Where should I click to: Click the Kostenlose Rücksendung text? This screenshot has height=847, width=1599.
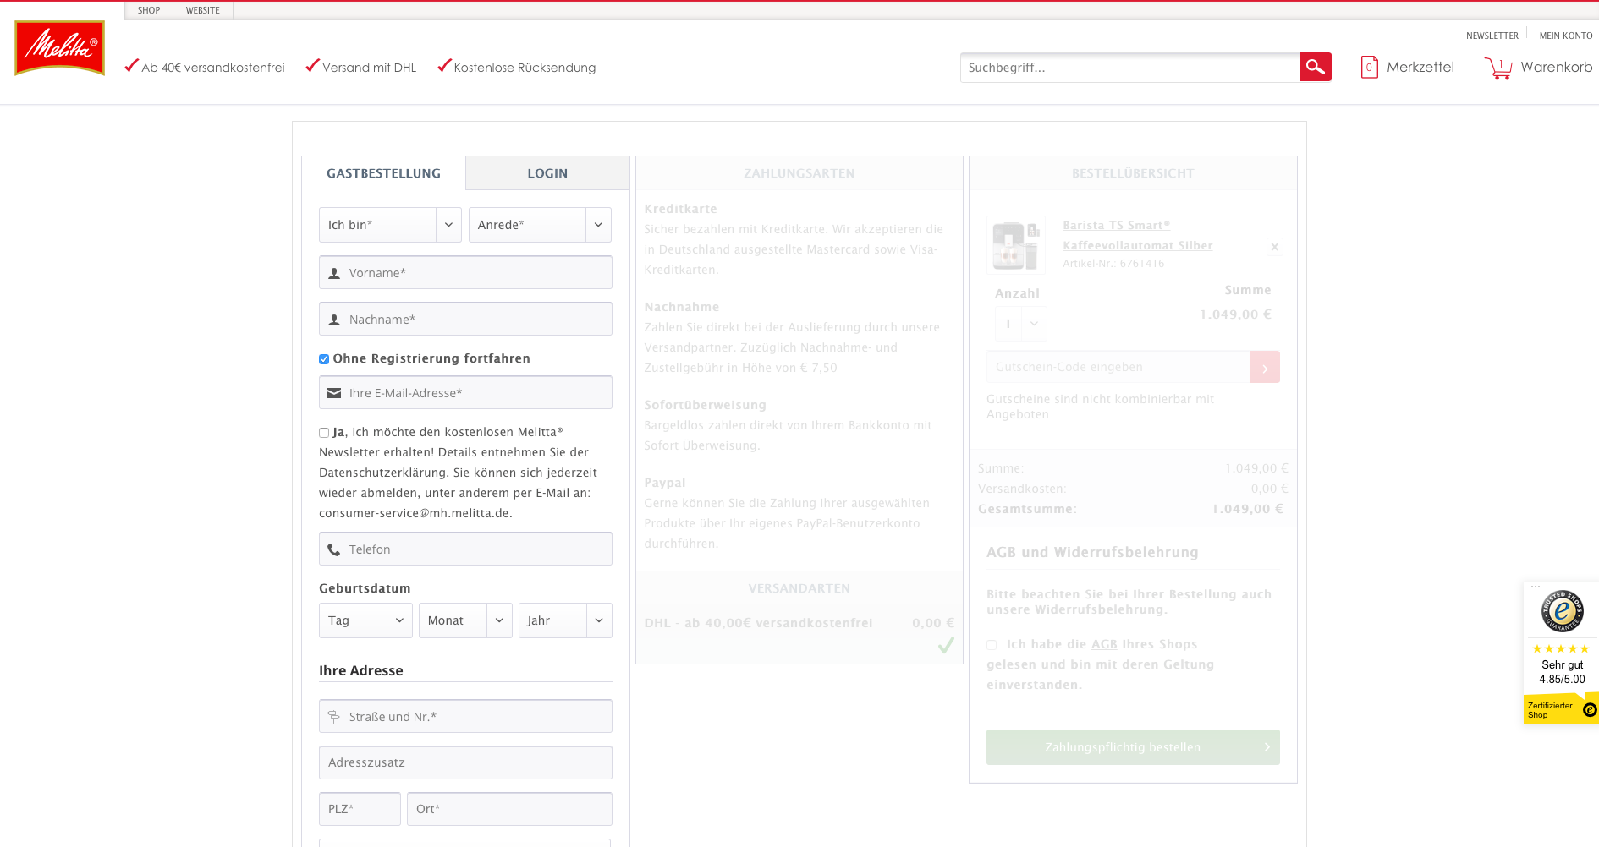pos(525,68)
